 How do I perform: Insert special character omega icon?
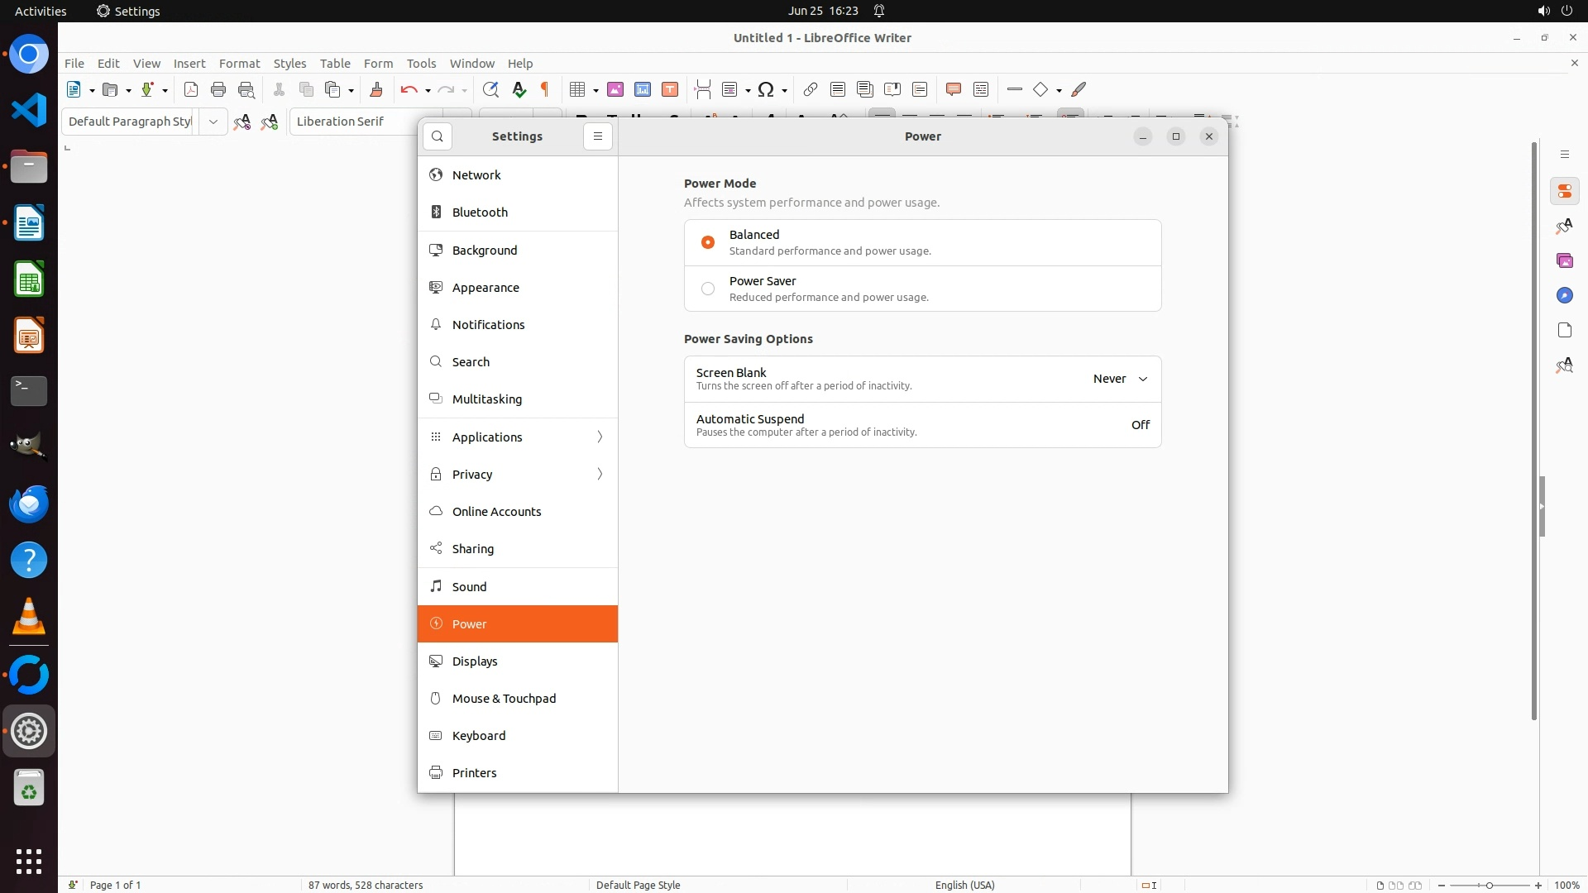766,89
